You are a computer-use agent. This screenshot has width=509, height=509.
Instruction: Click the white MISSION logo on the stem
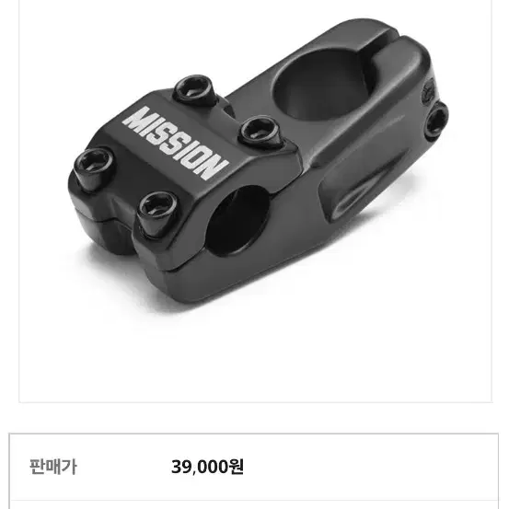(176, 144)
